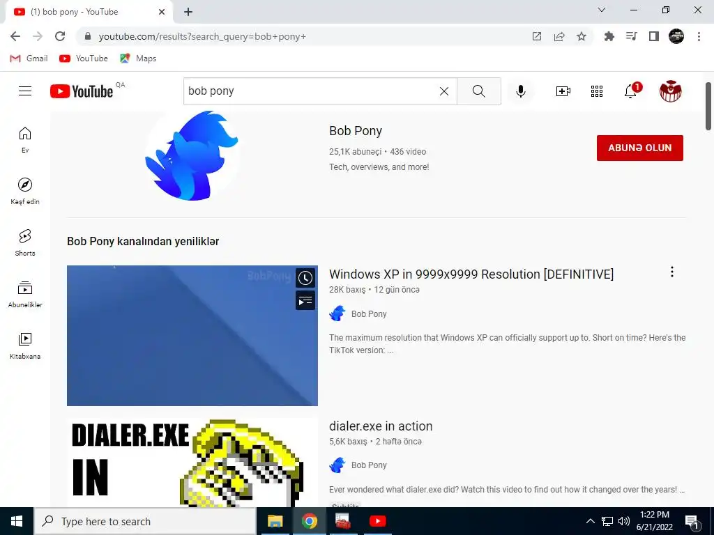Open Chrome tab search chevron
The image size is (714, 535).
pyautogui.click(x=602, y=10)
